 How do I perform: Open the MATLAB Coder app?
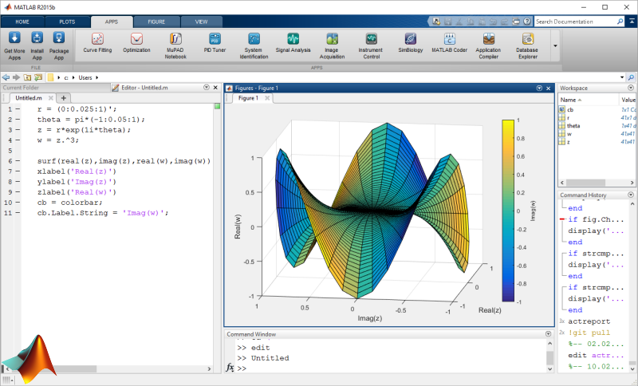click(450, 42)
